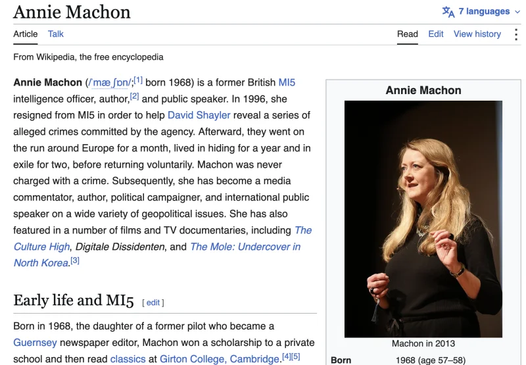526x365 pixels.
Task: Enlarge the Annie Machon infobox photo
Action: [x=423, y=219]
